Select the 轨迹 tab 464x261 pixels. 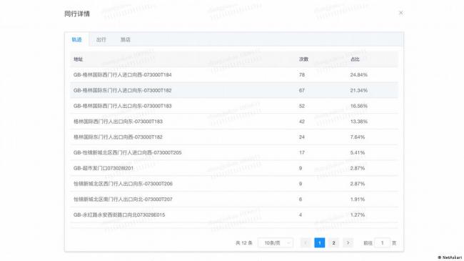coord(76,39)
